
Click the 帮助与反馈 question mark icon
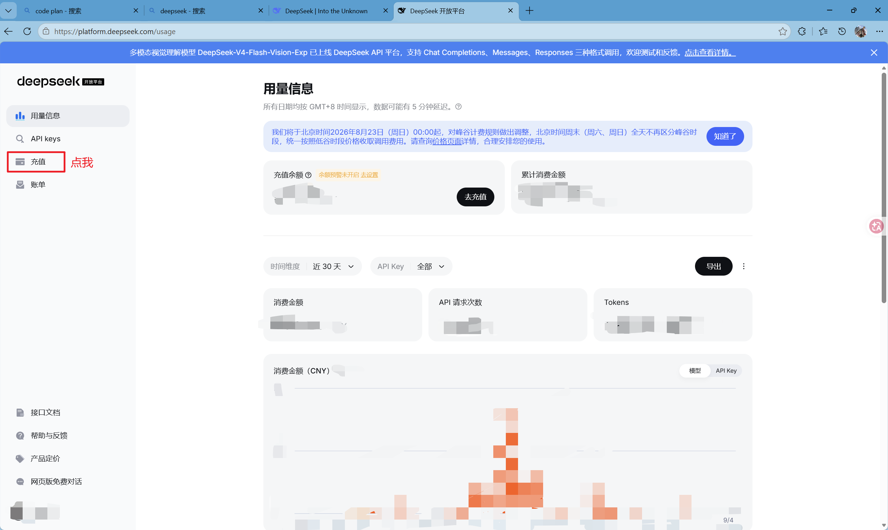20,435
